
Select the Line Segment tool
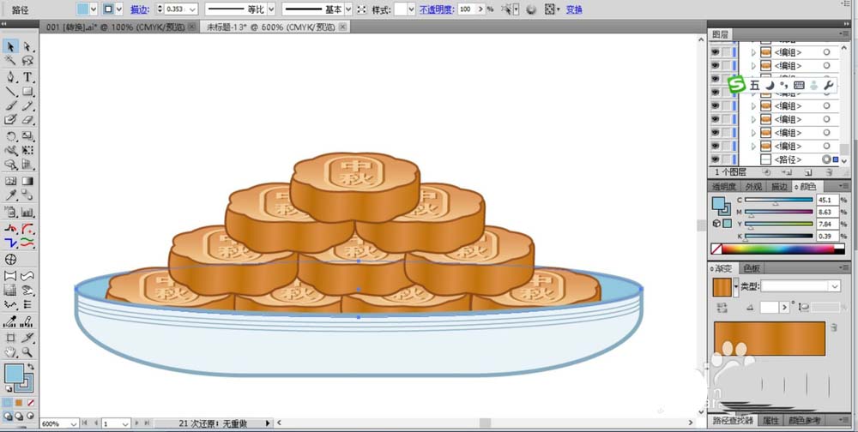pyautogui.click(x=10, y=92)
